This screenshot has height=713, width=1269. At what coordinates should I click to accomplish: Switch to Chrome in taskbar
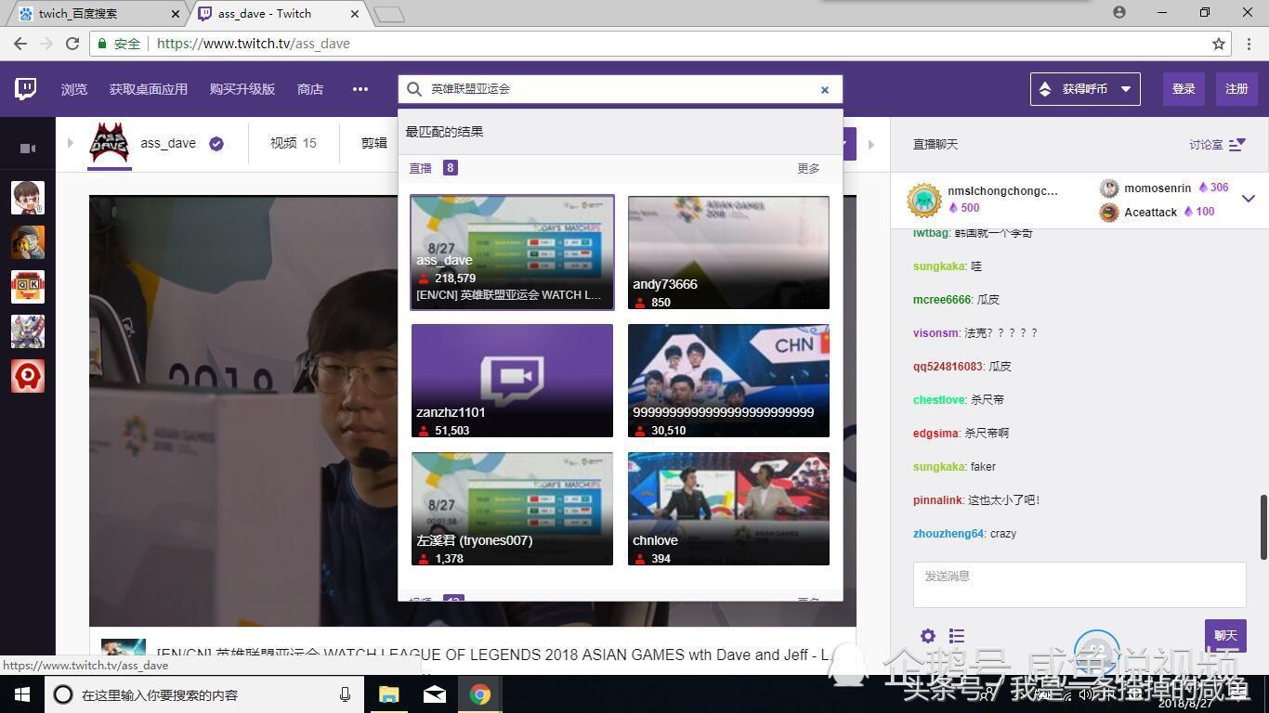480,694
